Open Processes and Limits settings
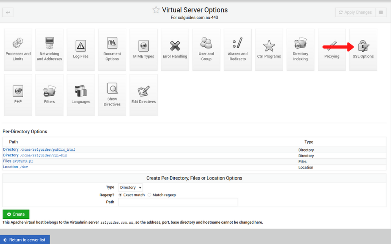The width and height of the screenshot is (391, 244). coord(18,49)
